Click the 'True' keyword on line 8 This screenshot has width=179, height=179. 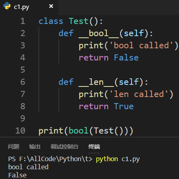(x=124, y=106)
